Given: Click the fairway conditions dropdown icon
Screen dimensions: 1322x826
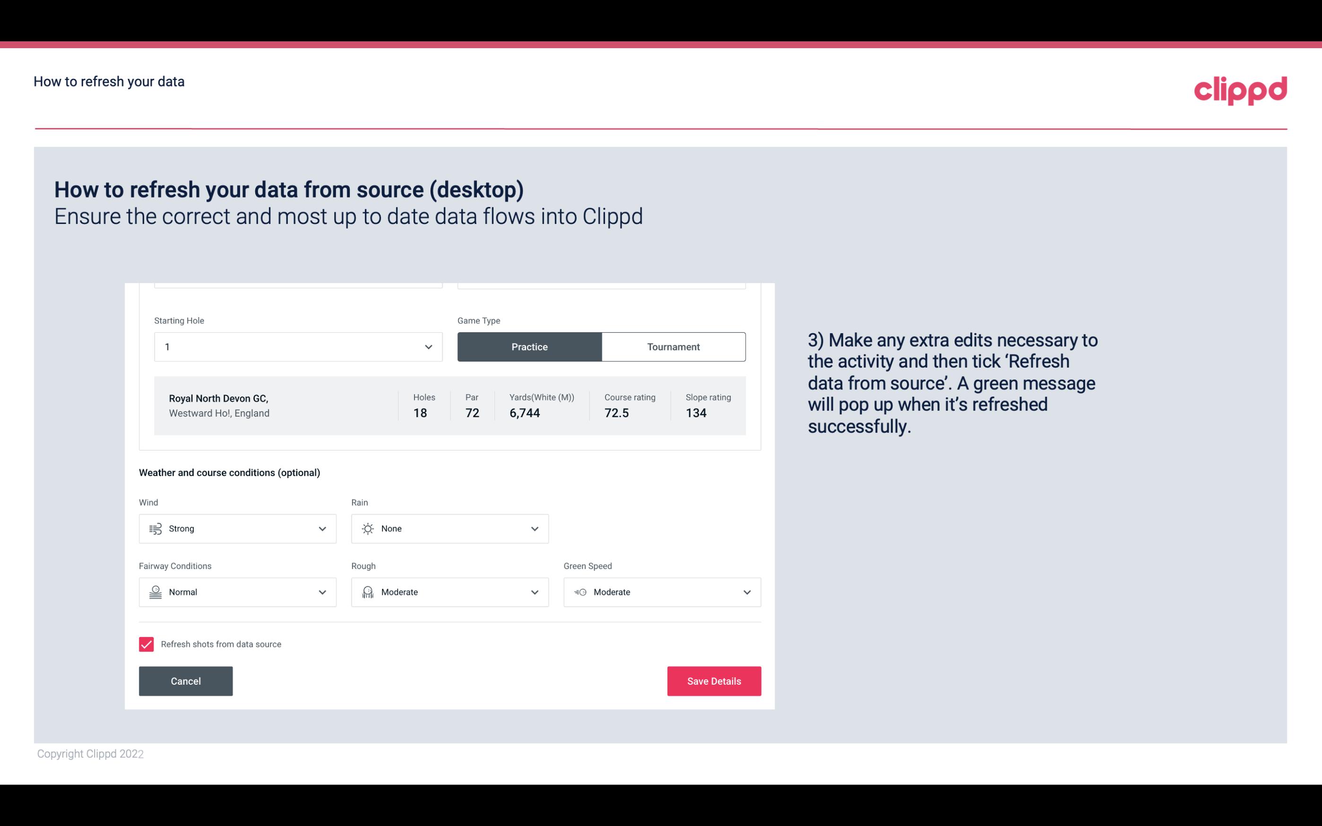Looking at the screenshot, I should point(323,592).
